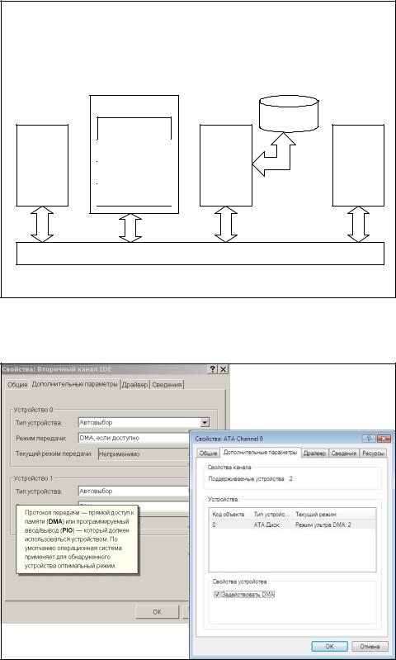
Task: Confirm with OK in ATA Channel 0 window
Action: (x=329, y=646)
